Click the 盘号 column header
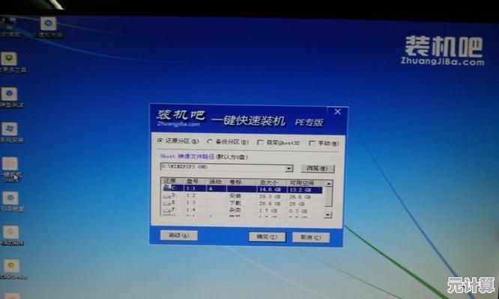Screen dimensions: 499x299 (195, 182)
